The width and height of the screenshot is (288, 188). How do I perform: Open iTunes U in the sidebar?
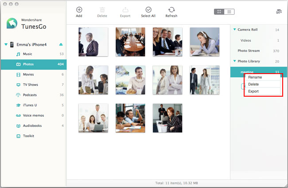click(34, 105)
